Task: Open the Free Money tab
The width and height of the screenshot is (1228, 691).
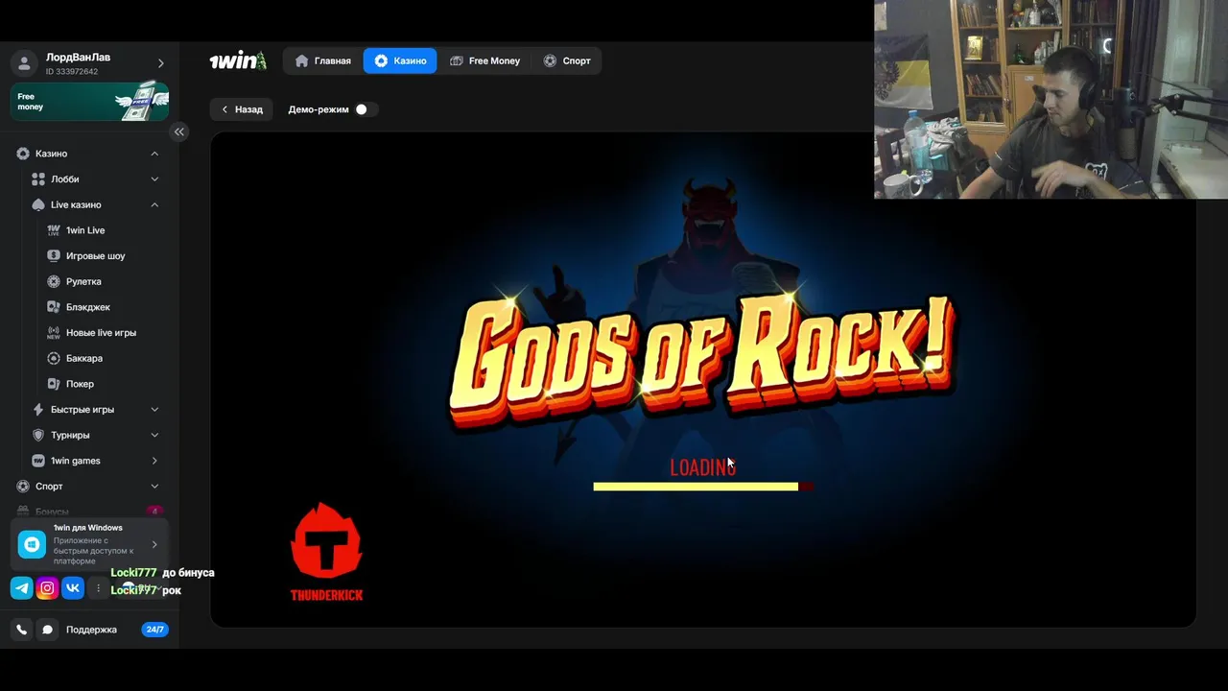Action: tap(484, 60)
